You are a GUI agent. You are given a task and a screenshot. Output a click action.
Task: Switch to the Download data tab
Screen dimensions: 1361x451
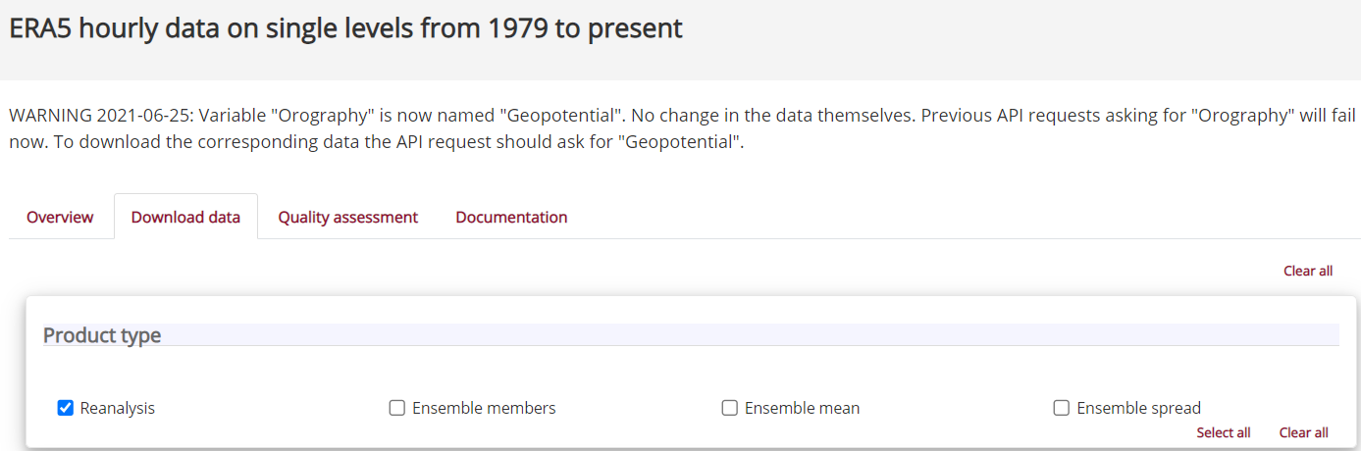pyautogui.click(x=185, y=217)
